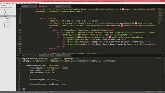Close the app.js tab
Screen dimensions: 165x93
pos(35,56)
